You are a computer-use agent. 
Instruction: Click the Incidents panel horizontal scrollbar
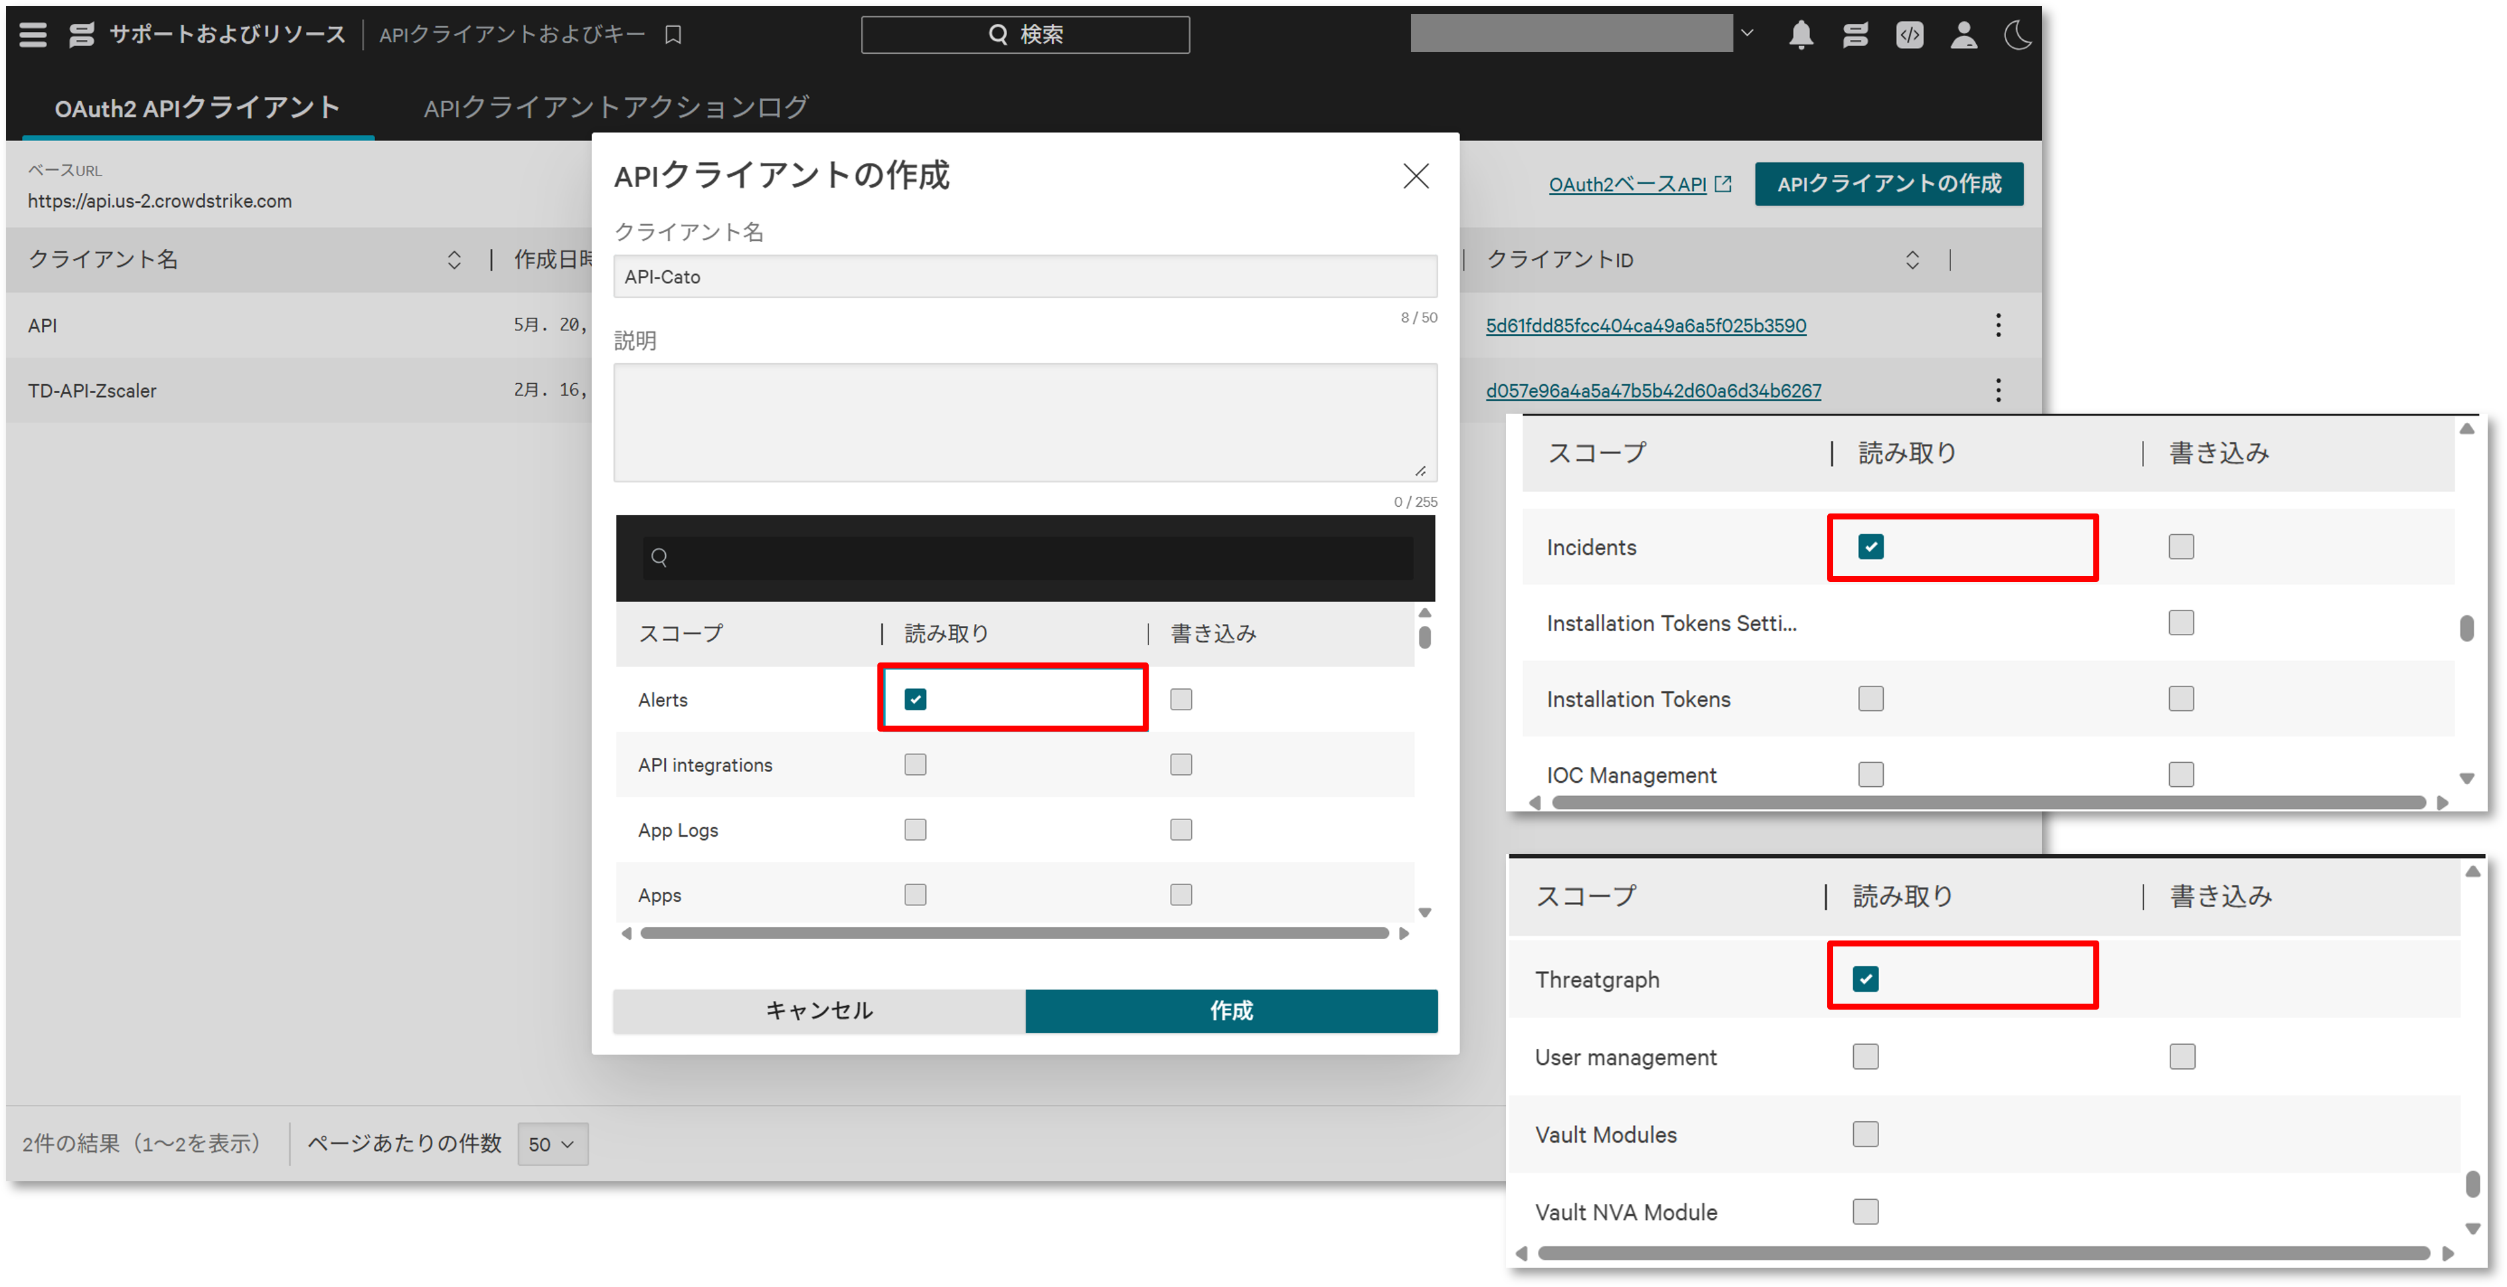1988,803
